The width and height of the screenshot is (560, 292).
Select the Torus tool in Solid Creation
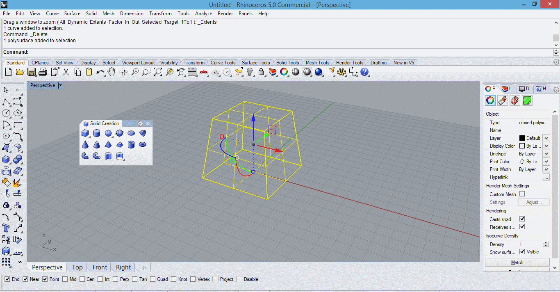143,144
